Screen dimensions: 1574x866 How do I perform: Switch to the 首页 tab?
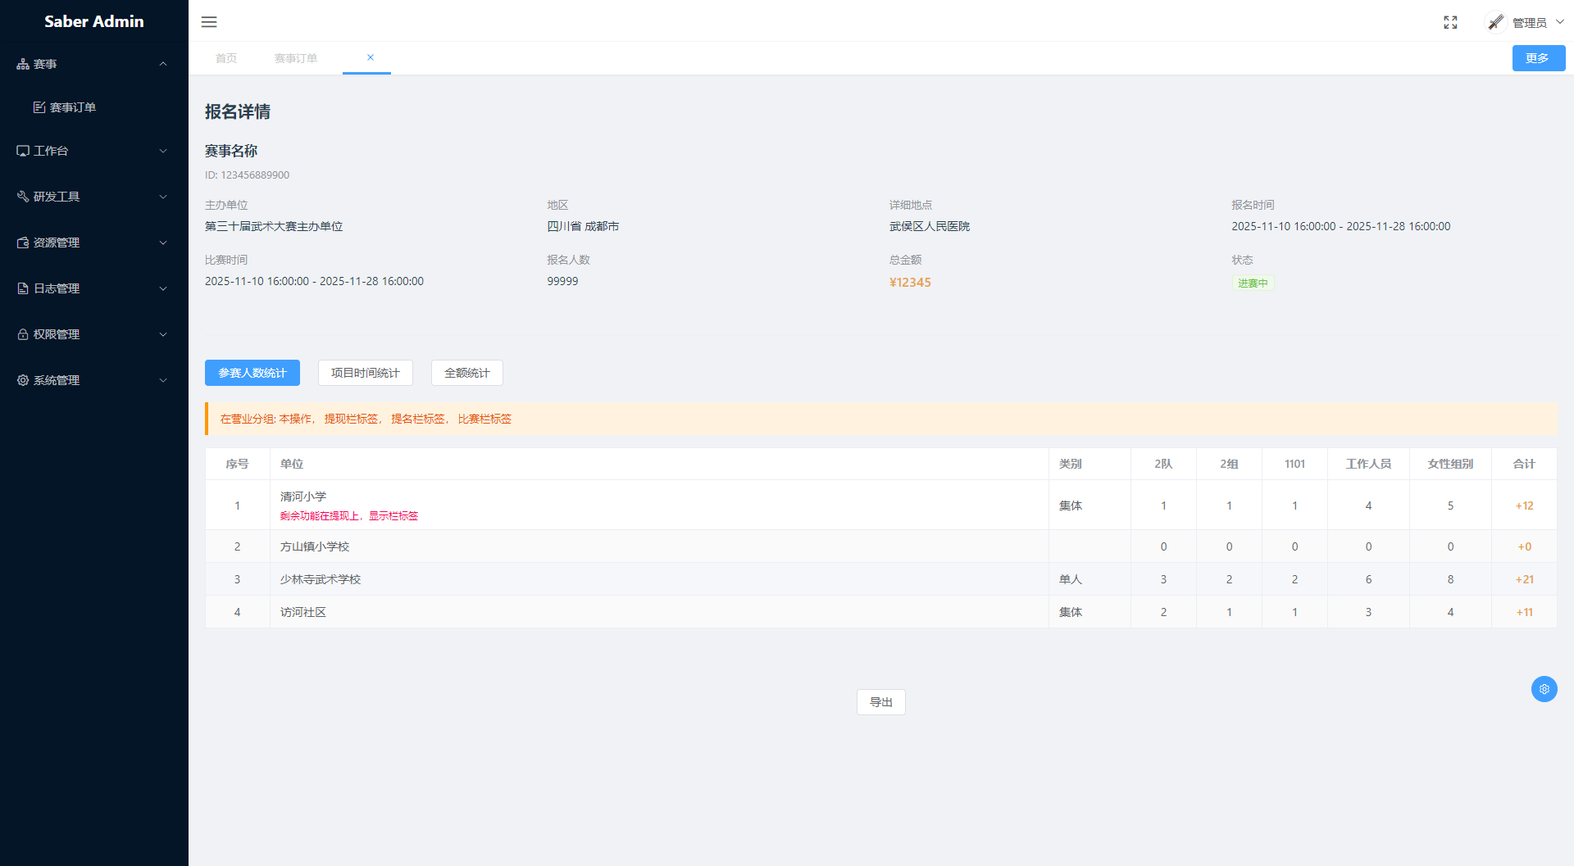tap(226, 58)
